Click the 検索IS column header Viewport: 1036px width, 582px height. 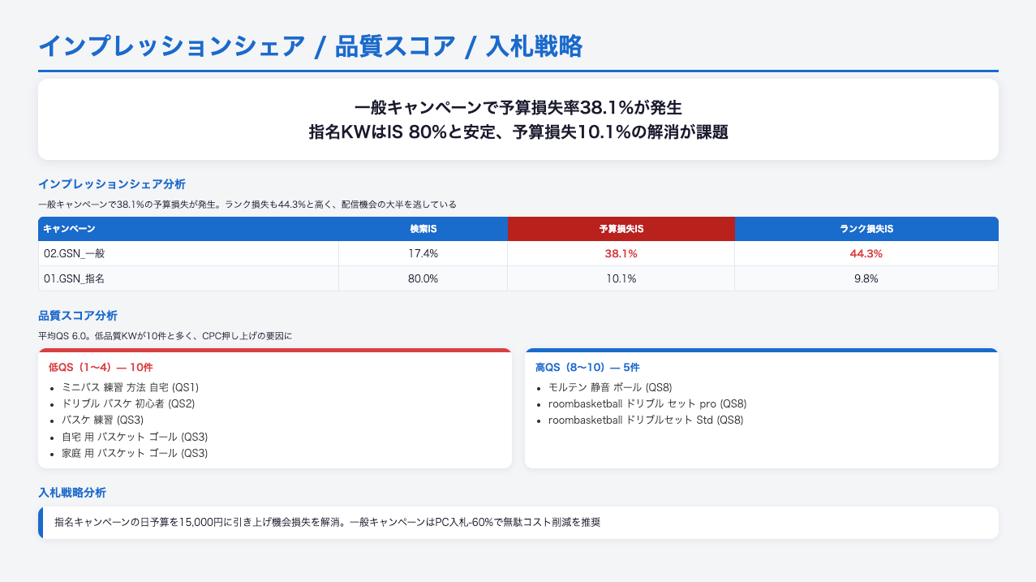[x=423, y=230]
